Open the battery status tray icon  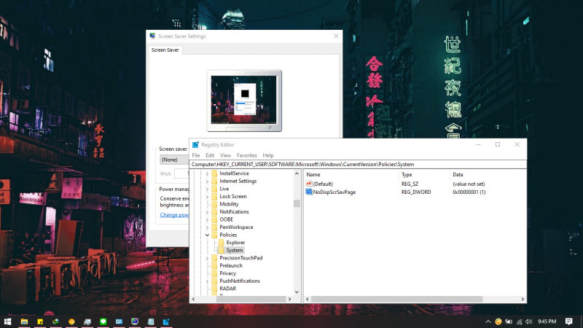pos(508,321)
